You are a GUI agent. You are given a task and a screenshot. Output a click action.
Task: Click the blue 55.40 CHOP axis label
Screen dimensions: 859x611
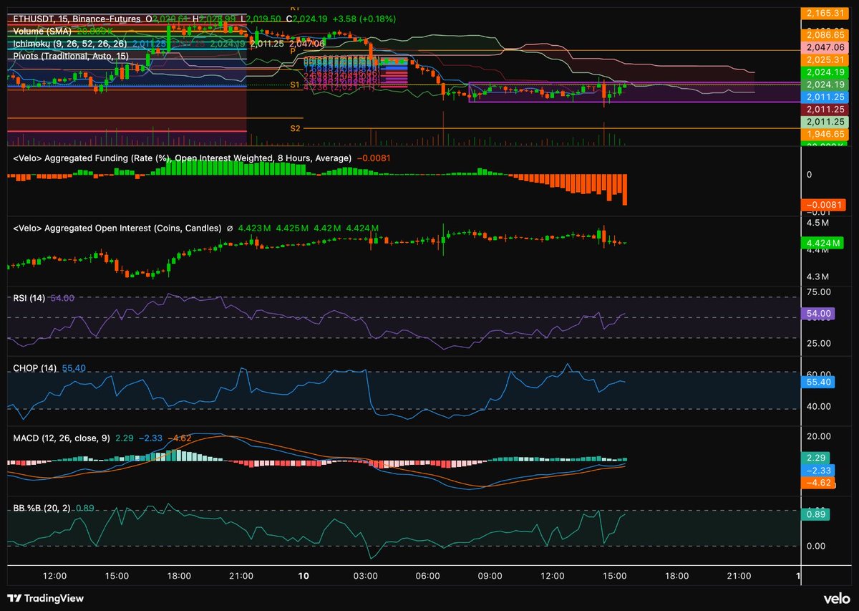[x=818, y=383]
